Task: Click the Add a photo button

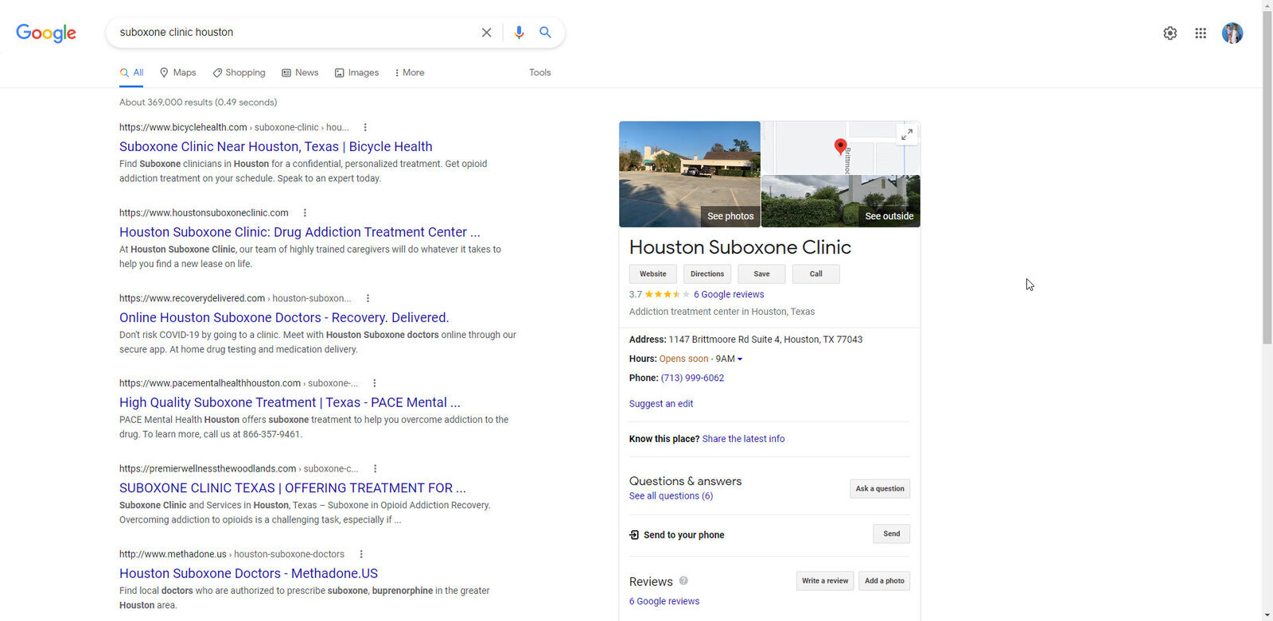Action: point(885,580)
